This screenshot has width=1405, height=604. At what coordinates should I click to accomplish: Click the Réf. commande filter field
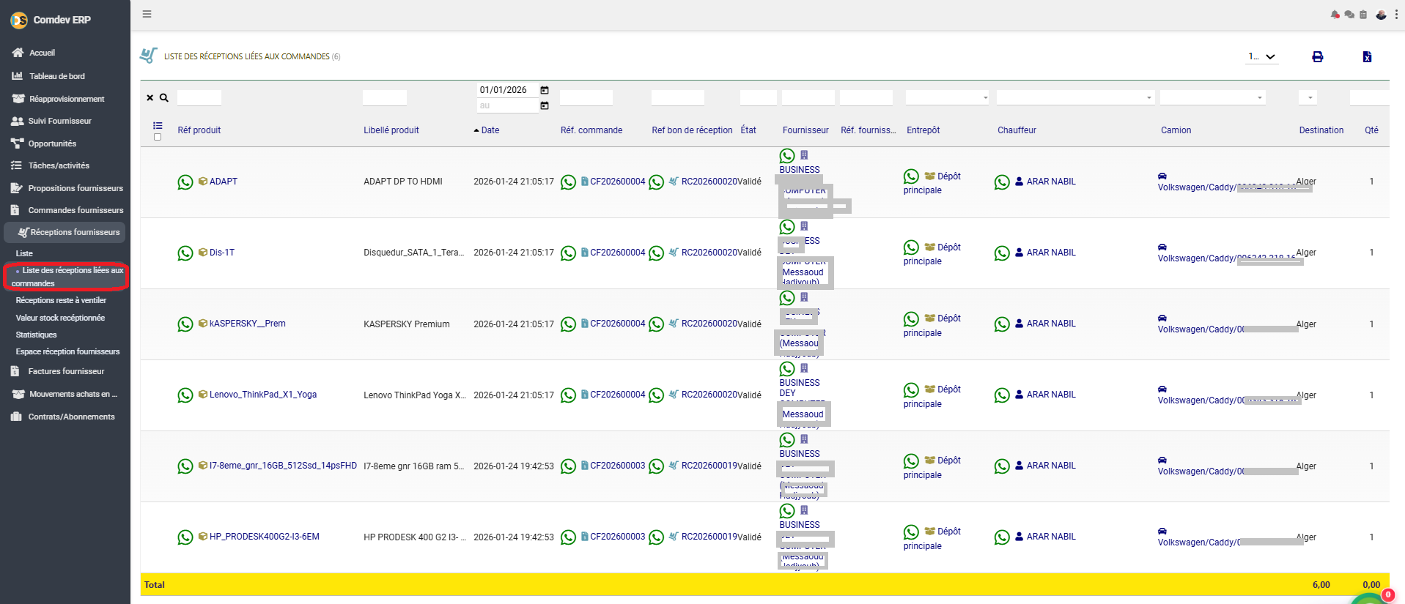click(586, 97)
